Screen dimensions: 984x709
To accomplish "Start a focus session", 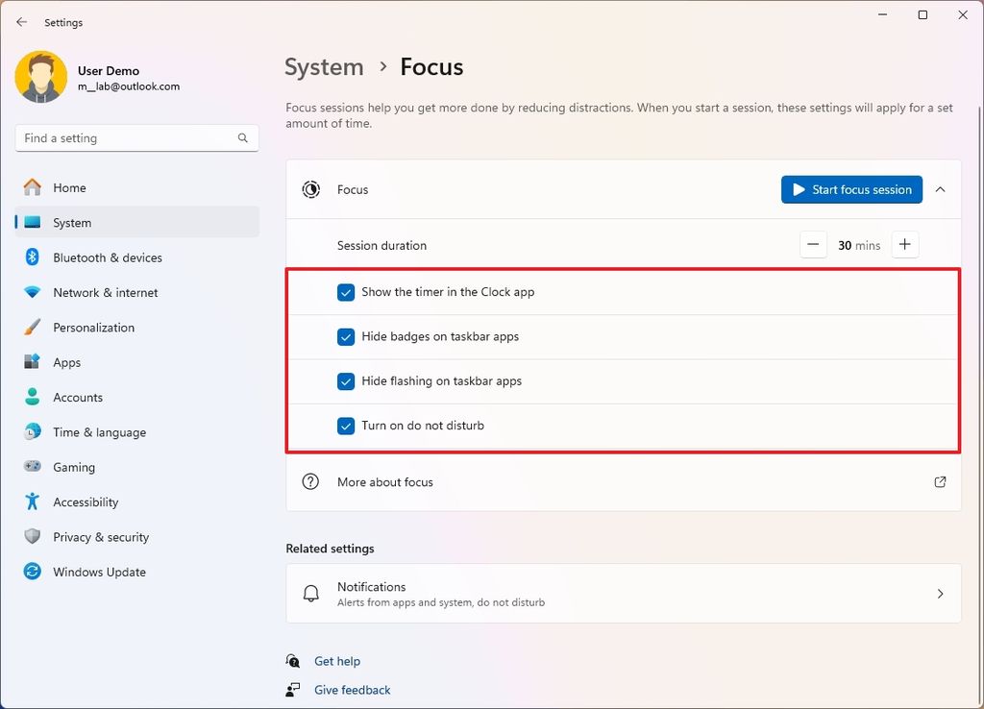I will 850,189.
